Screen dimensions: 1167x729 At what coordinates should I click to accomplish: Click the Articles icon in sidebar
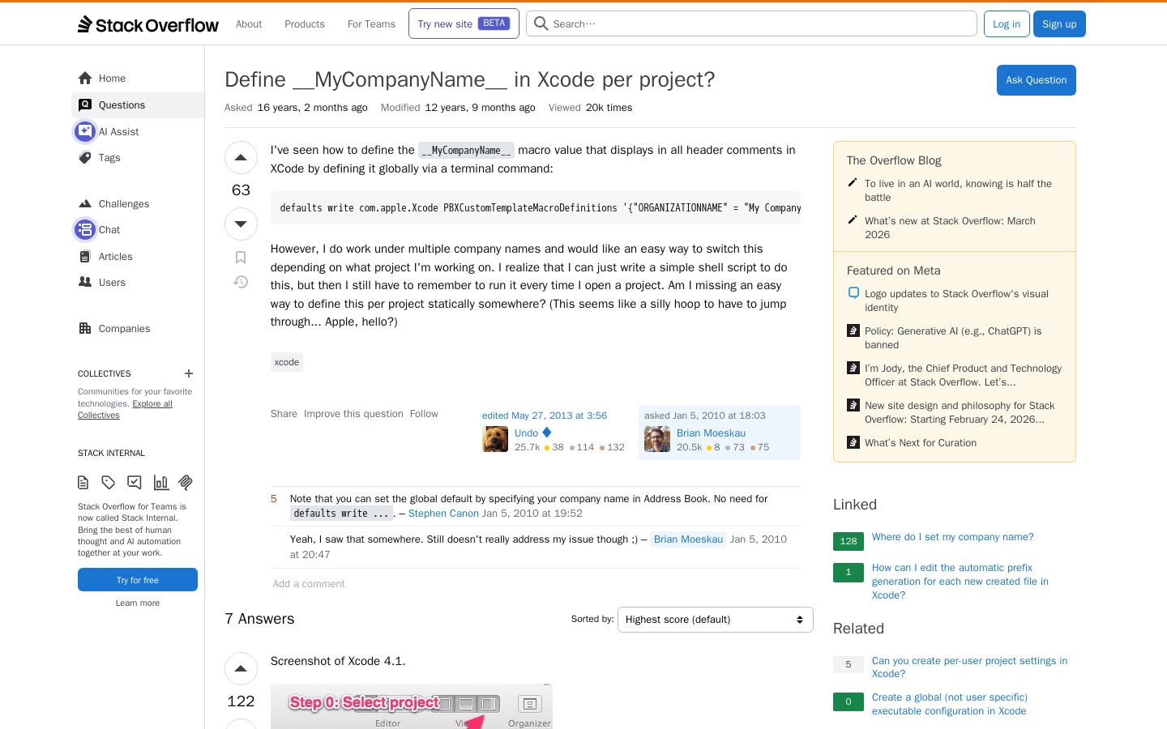[x=85, y=257]
